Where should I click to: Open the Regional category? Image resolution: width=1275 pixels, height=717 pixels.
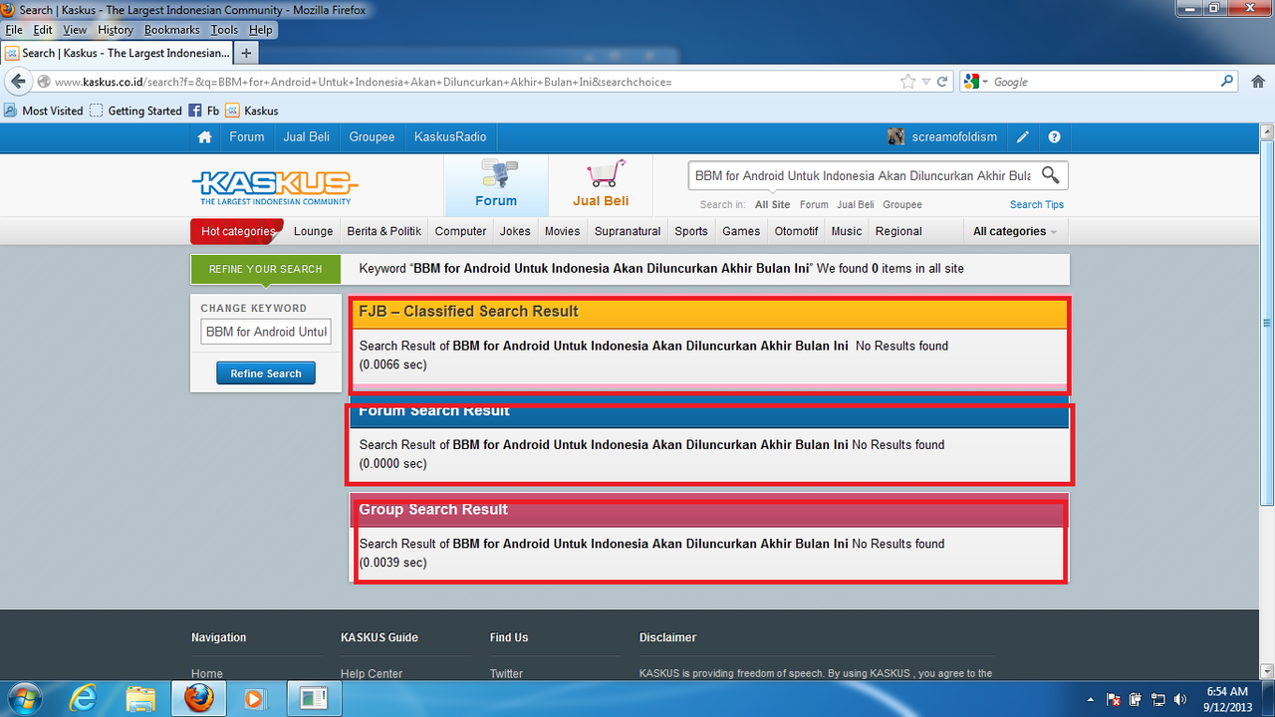click(898, 231)
